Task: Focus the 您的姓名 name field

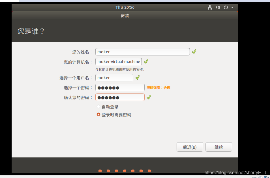Action: click(143, 52)
